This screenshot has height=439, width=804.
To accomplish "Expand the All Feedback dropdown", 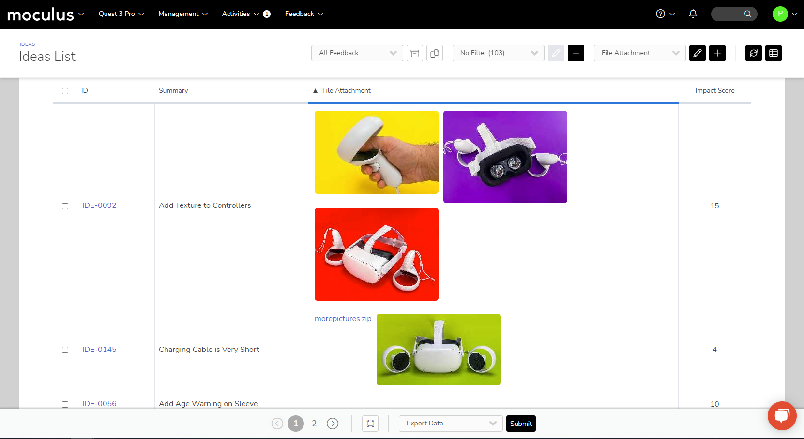I will click(357, 53).
